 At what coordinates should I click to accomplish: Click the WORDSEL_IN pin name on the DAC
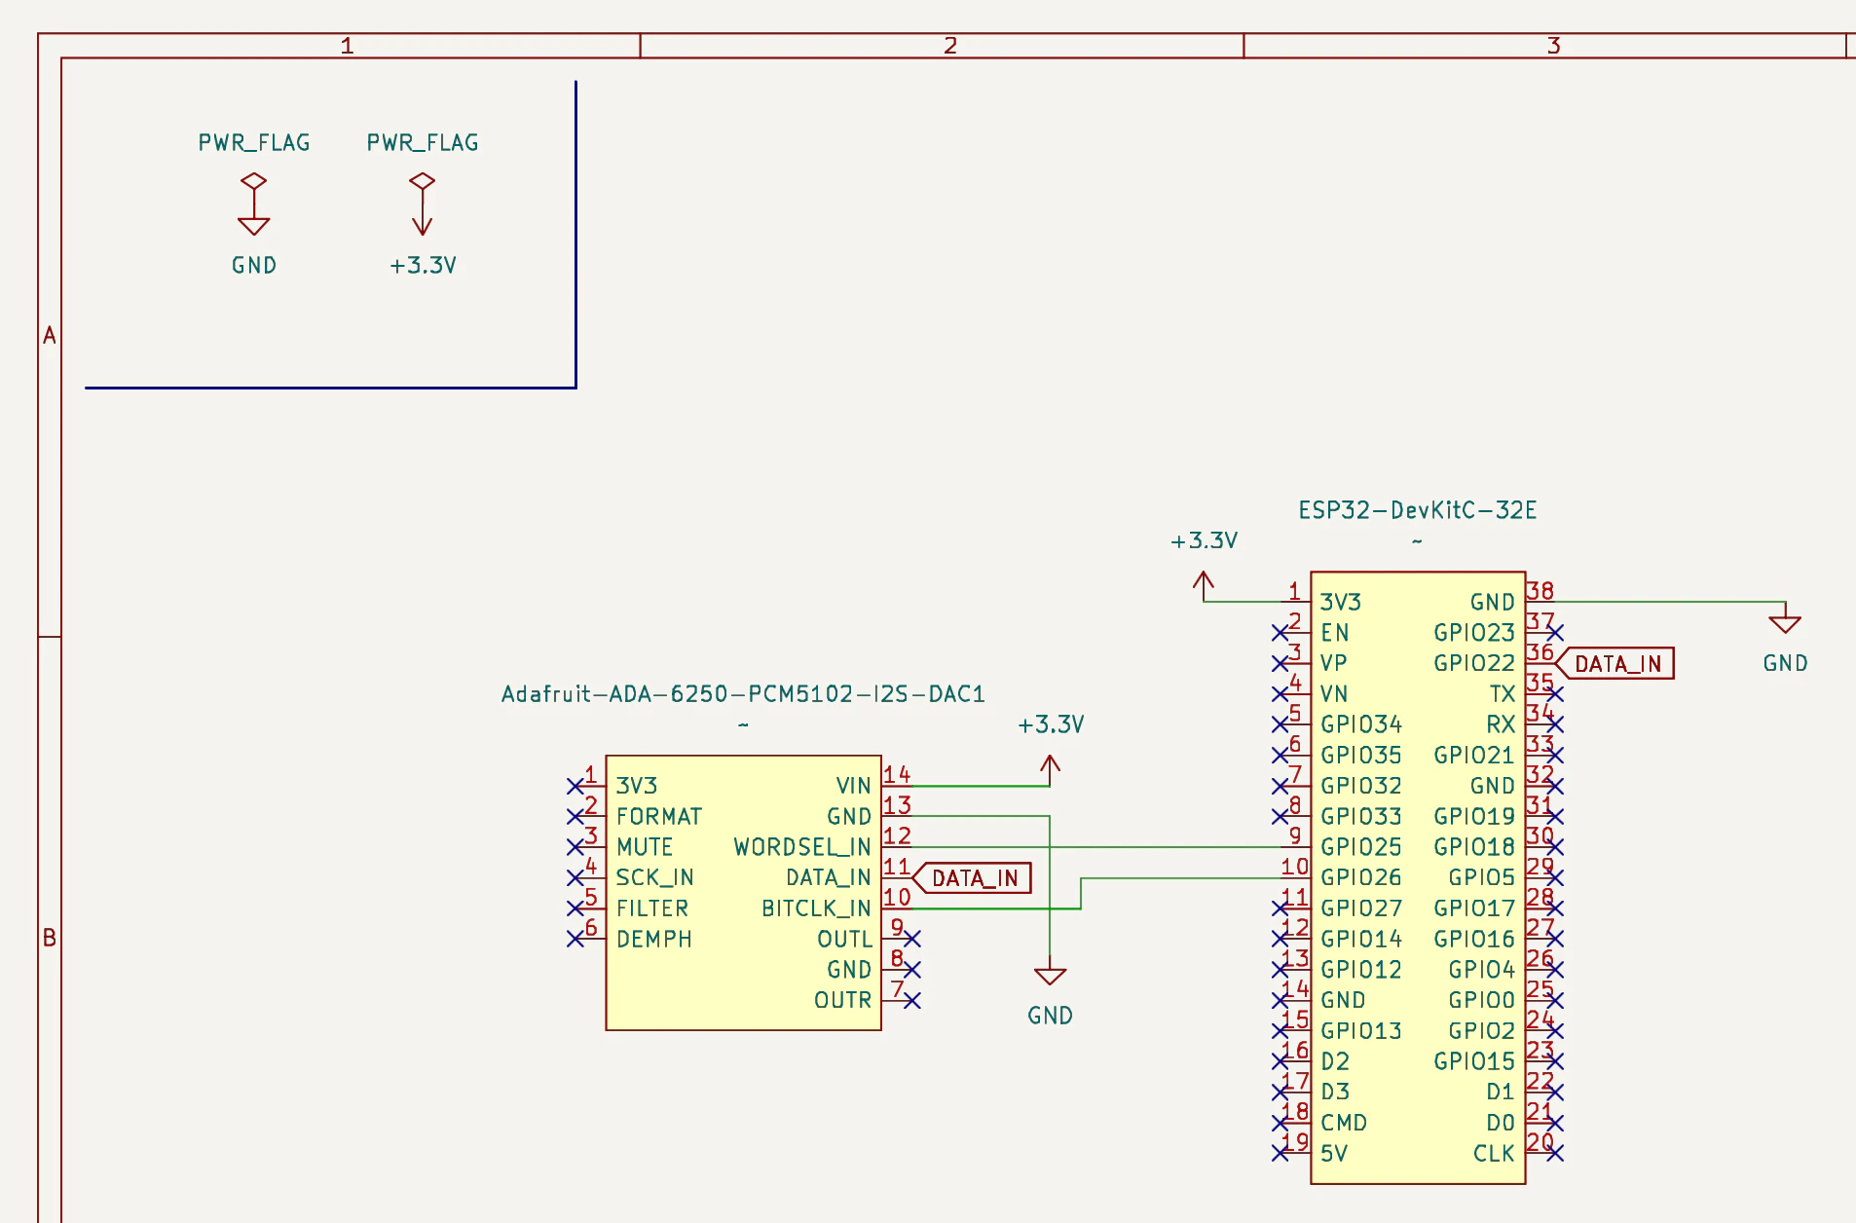802,847
